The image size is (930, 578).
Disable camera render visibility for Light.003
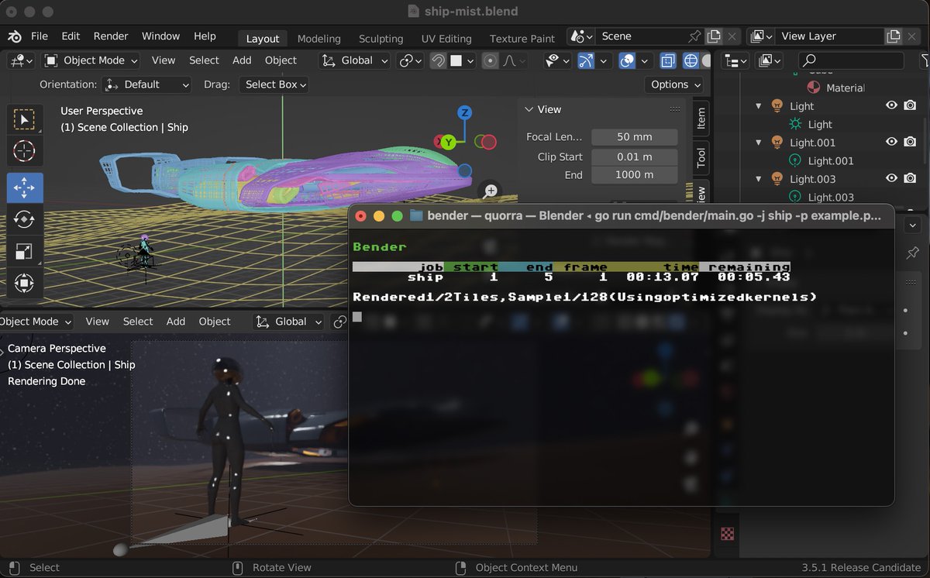tap(910, 178)
